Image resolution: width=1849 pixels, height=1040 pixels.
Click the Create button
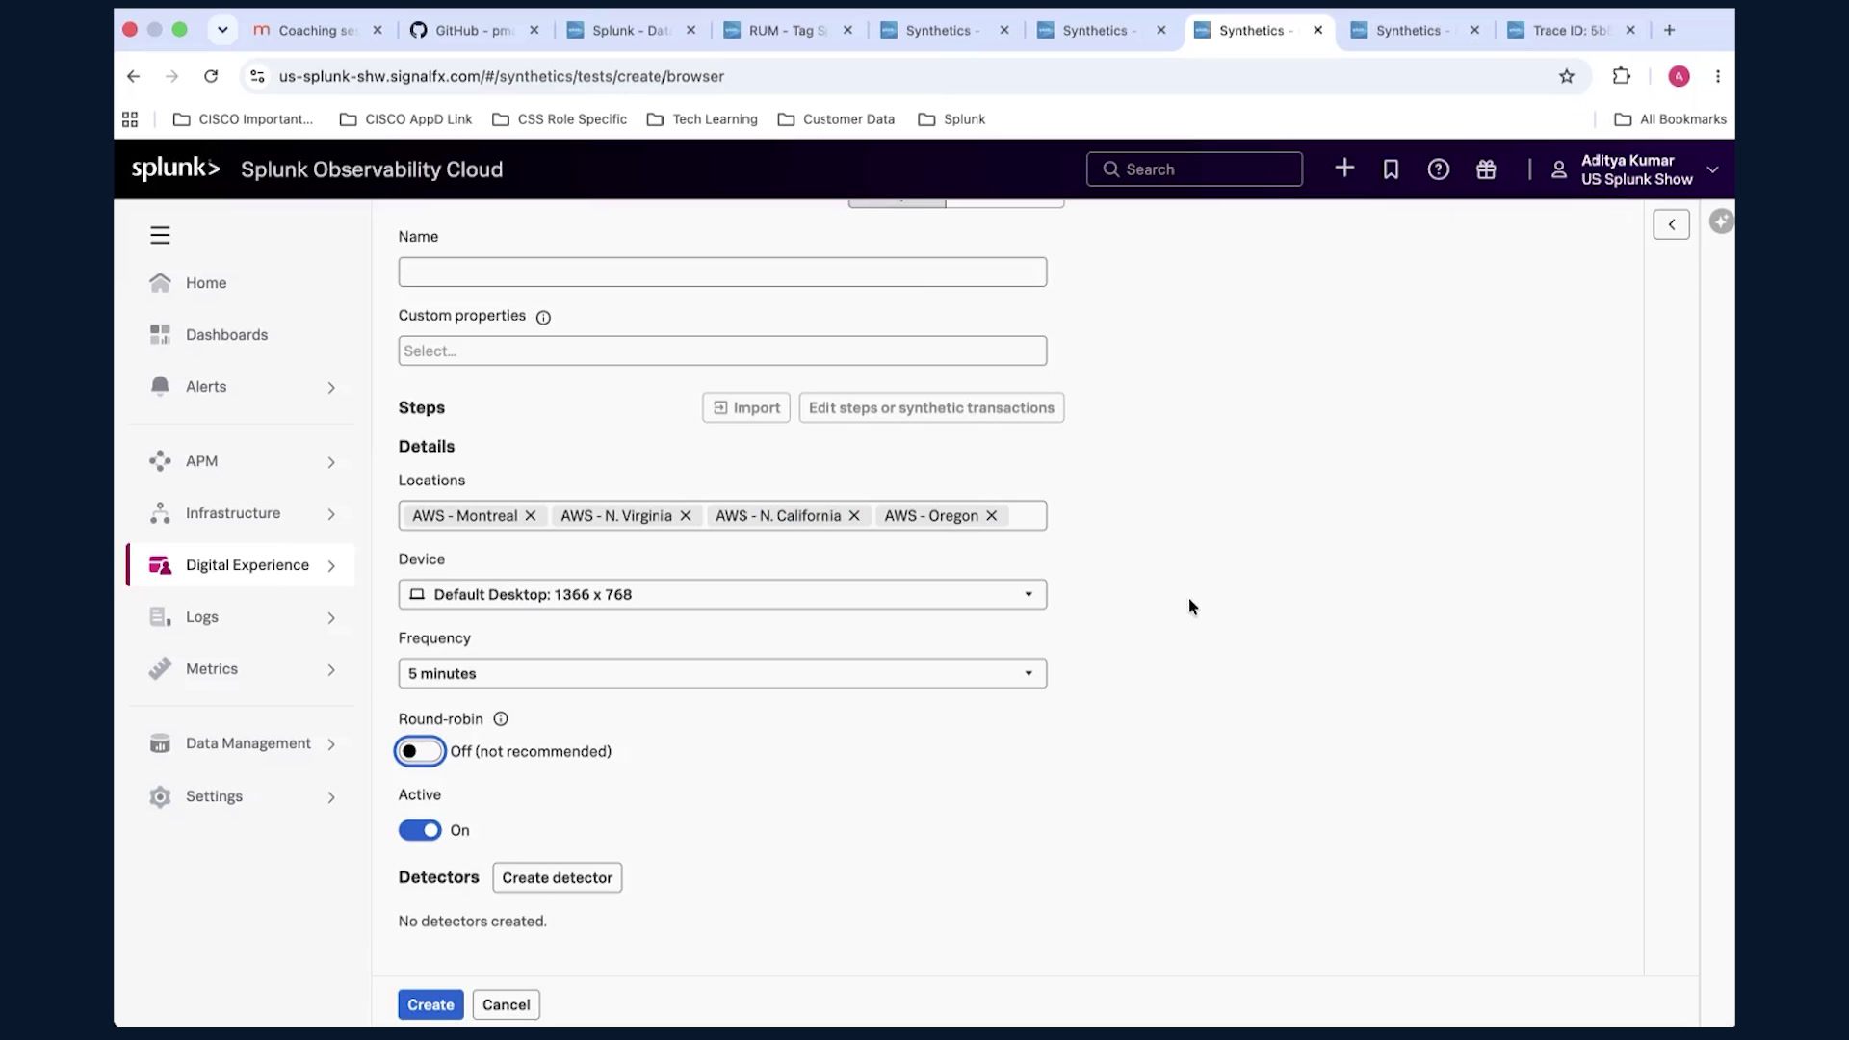[430, 1004]
